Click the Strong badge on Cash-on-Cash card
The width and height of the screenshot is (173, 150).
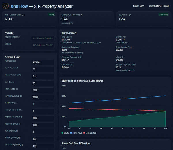51,15
